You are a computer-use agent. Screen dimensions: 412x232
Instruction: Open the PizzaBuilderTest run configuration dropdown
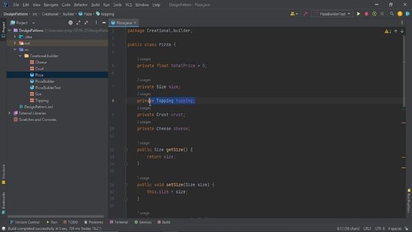[x=333, y=14]
